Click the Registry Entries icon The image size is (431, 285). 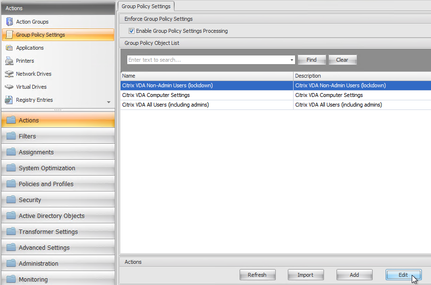(9, 100)
